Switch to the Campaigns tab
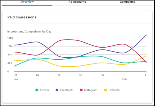The image size is (155, 106). pos(127,2)
